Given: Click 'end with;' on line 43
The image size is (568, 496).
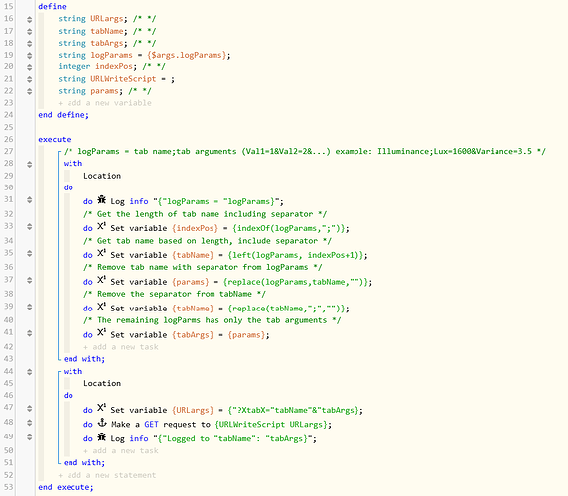Looking at the screenshot, I should tap(84, 359).
